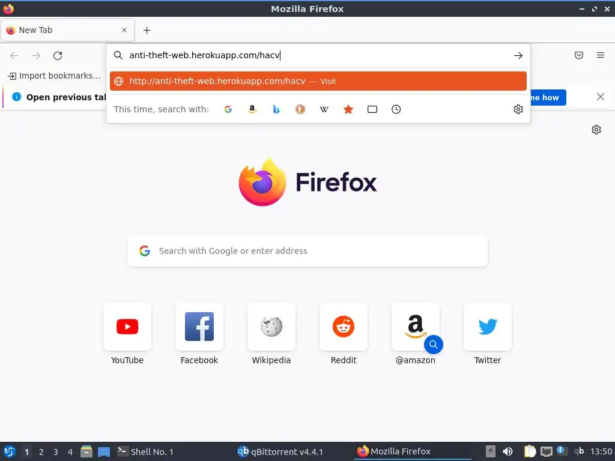This screenshot has width=615, height=461.
Task: Switch to workspace 3
Action: (x=56, y=452)
